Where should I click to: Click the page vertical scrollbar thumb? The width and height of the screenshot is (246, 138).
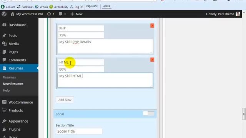244,114
